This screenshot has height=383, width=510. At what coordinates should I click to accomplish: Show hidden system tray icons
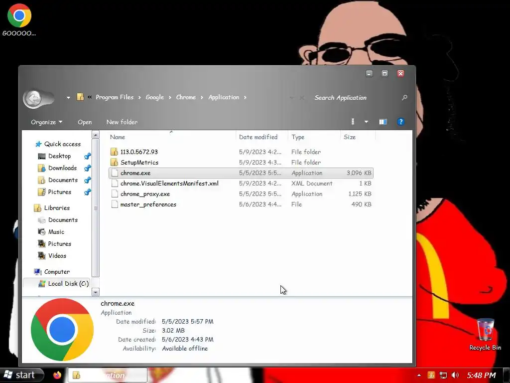[x=419, y=375]
